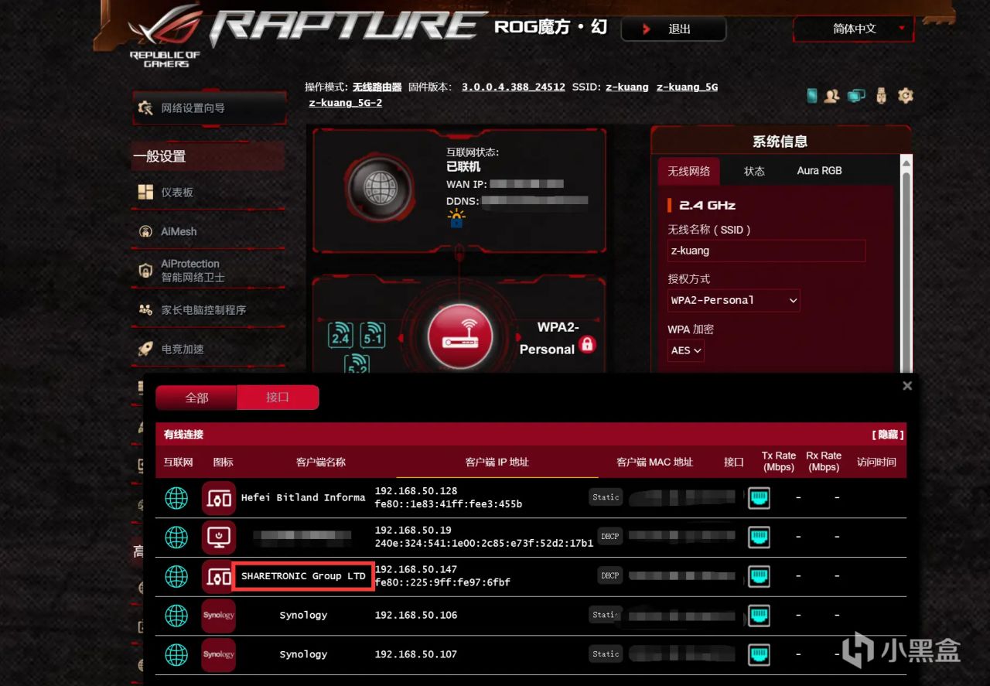Click the 2.4 GHz band icon
The height and width of the screenshot is (686, 990).
coord(340,335)
